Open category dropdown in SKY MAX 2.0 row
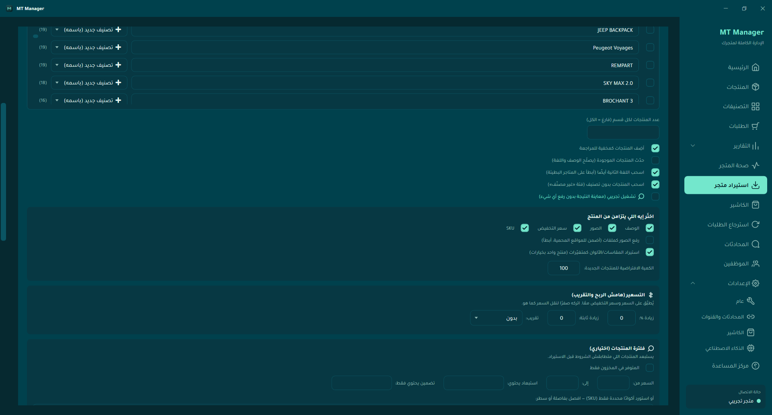772x415 pixels. tap(89, 83)
